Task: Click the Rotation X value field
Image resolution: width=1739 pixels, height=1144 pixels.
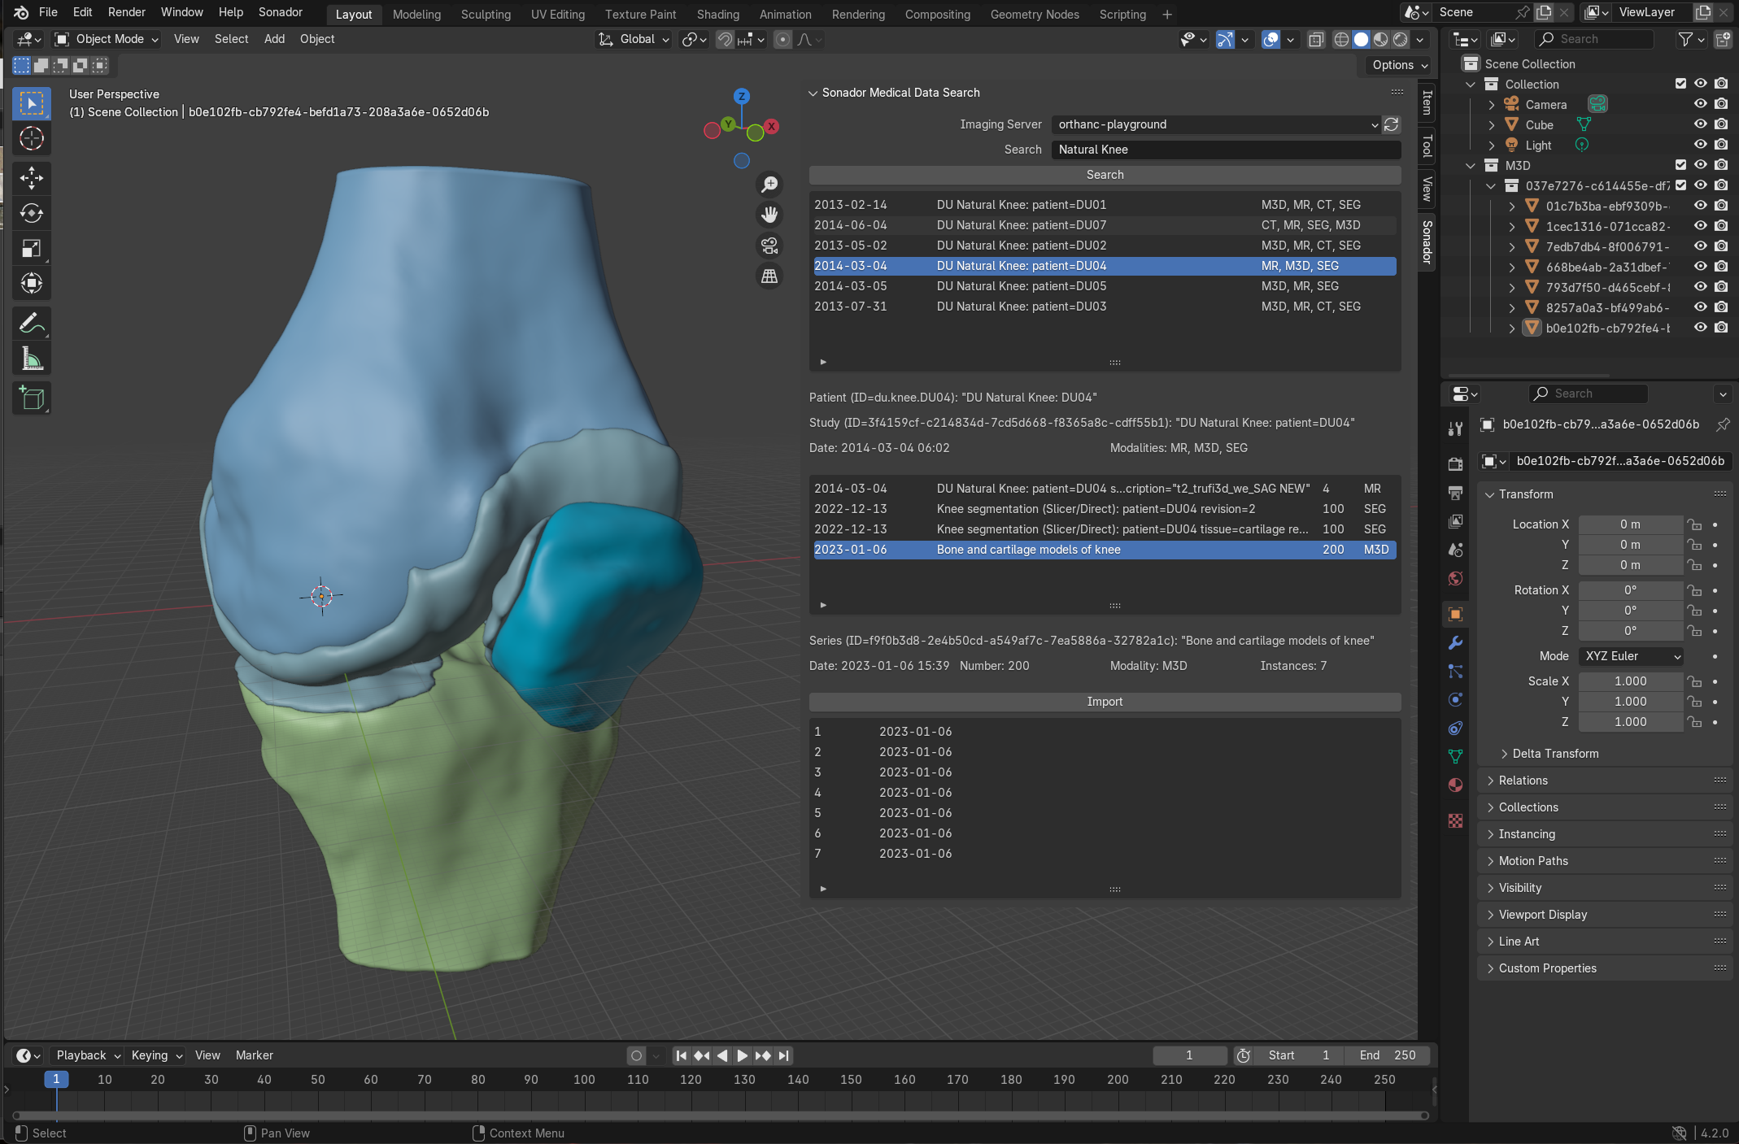Action: click(x=1630, y=590)
